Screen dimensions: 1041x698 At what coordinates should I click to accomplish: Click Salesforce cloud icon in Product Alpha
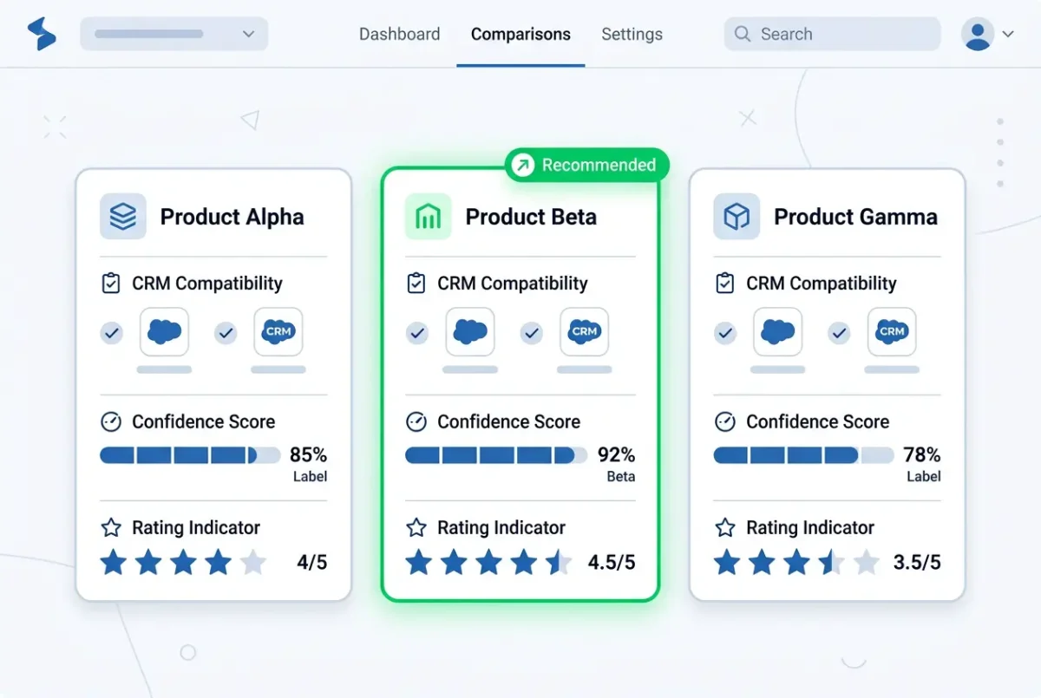tap(164, 331)
